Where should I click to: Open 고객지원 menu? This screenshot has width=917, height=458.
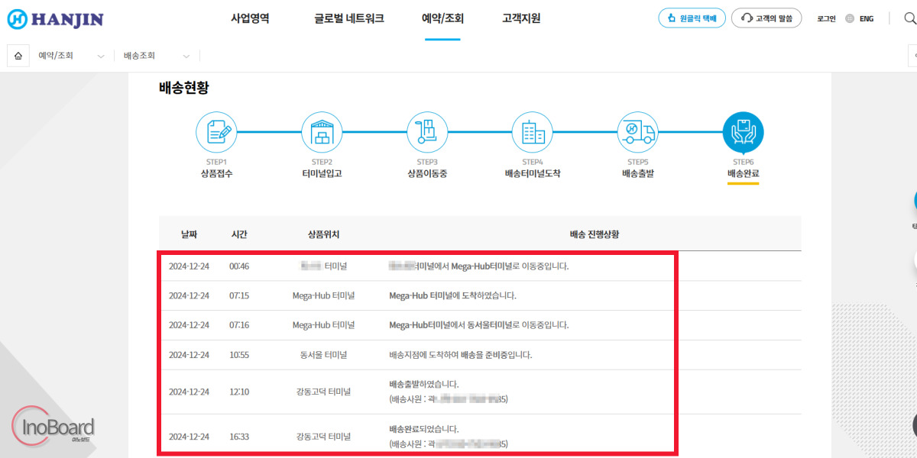coord(521,18)
